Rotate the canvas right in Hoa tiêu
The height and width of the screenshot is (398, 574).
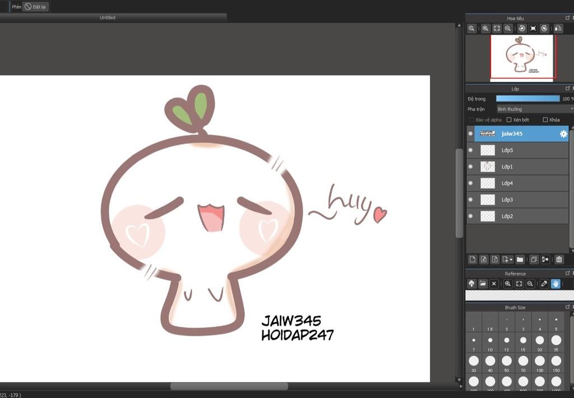point(544,28)
